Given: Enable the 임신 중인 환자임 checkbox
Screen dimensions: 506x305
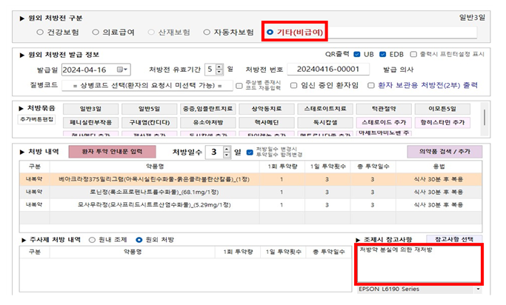Looking at the screenshot, I should pos(295,85).
